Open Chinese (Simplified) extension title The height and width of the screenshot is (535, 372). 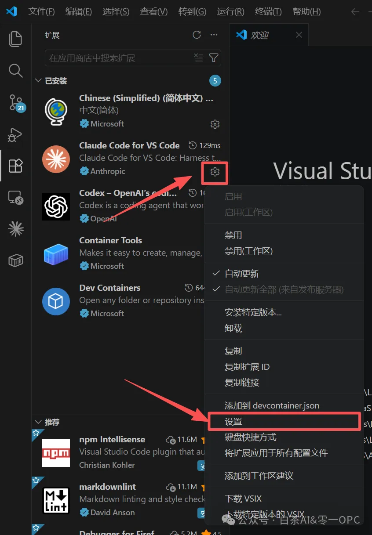(146, 98)
